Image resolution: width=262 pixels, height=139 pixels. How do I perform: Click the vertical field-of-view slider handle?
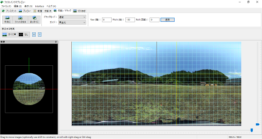tap(257, 124)
